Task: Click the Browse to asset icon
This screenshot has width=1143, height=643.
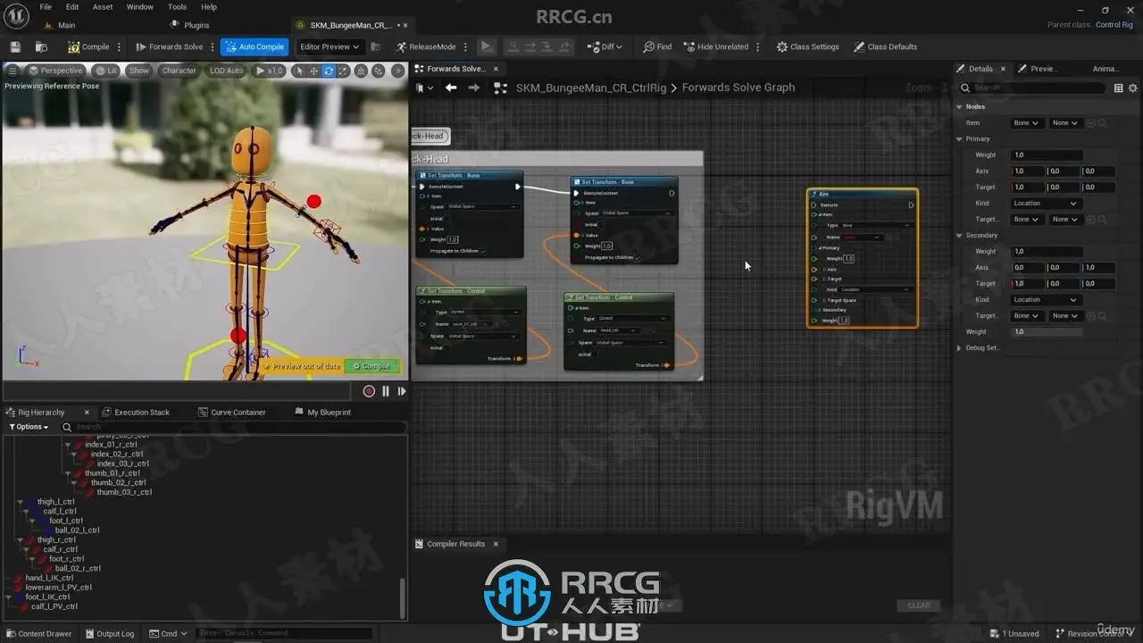Action: click(41, 46)
